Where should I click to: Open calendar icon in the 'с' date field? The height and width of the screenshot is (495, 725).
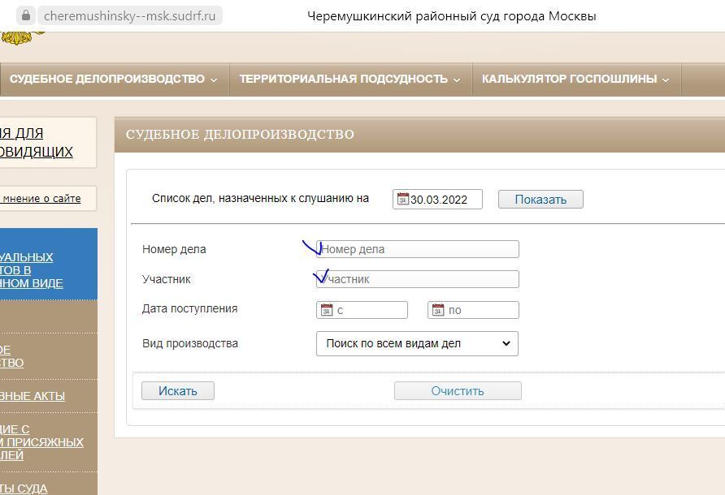(326, 310)
